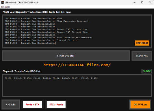This screenshot has width=154, height=111.
Task: Click the 'PASTE your Diagnostic Trouble Code' label
Action: point(37,12)
